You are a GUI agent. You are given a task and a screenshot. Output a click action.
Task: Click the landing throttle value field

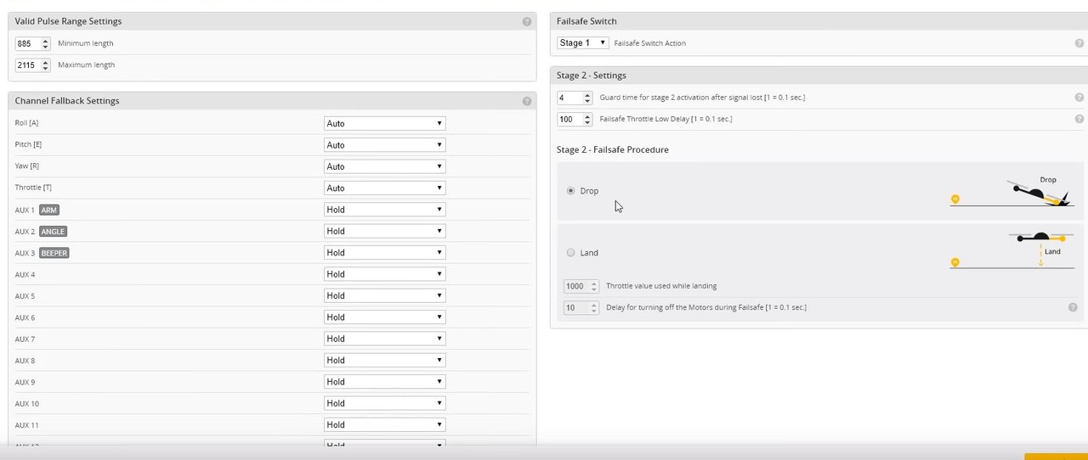(x=581, y=286)
